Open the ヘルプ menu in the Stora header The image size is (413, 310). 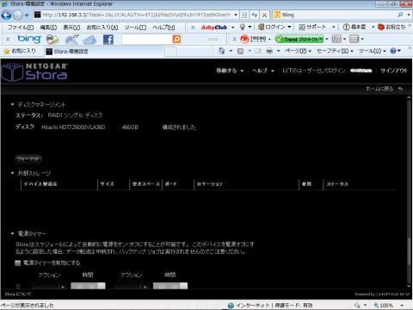pyautogui.click(x=262, y=71)
